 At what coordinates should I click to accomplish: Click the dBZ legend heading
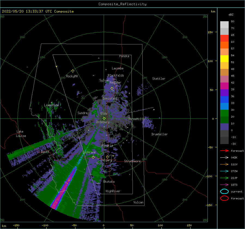click(x=231, y=14)
